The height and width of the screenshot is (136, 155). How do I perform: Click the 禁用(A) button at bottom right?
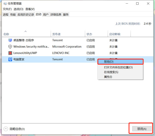(x=142, y=129)
